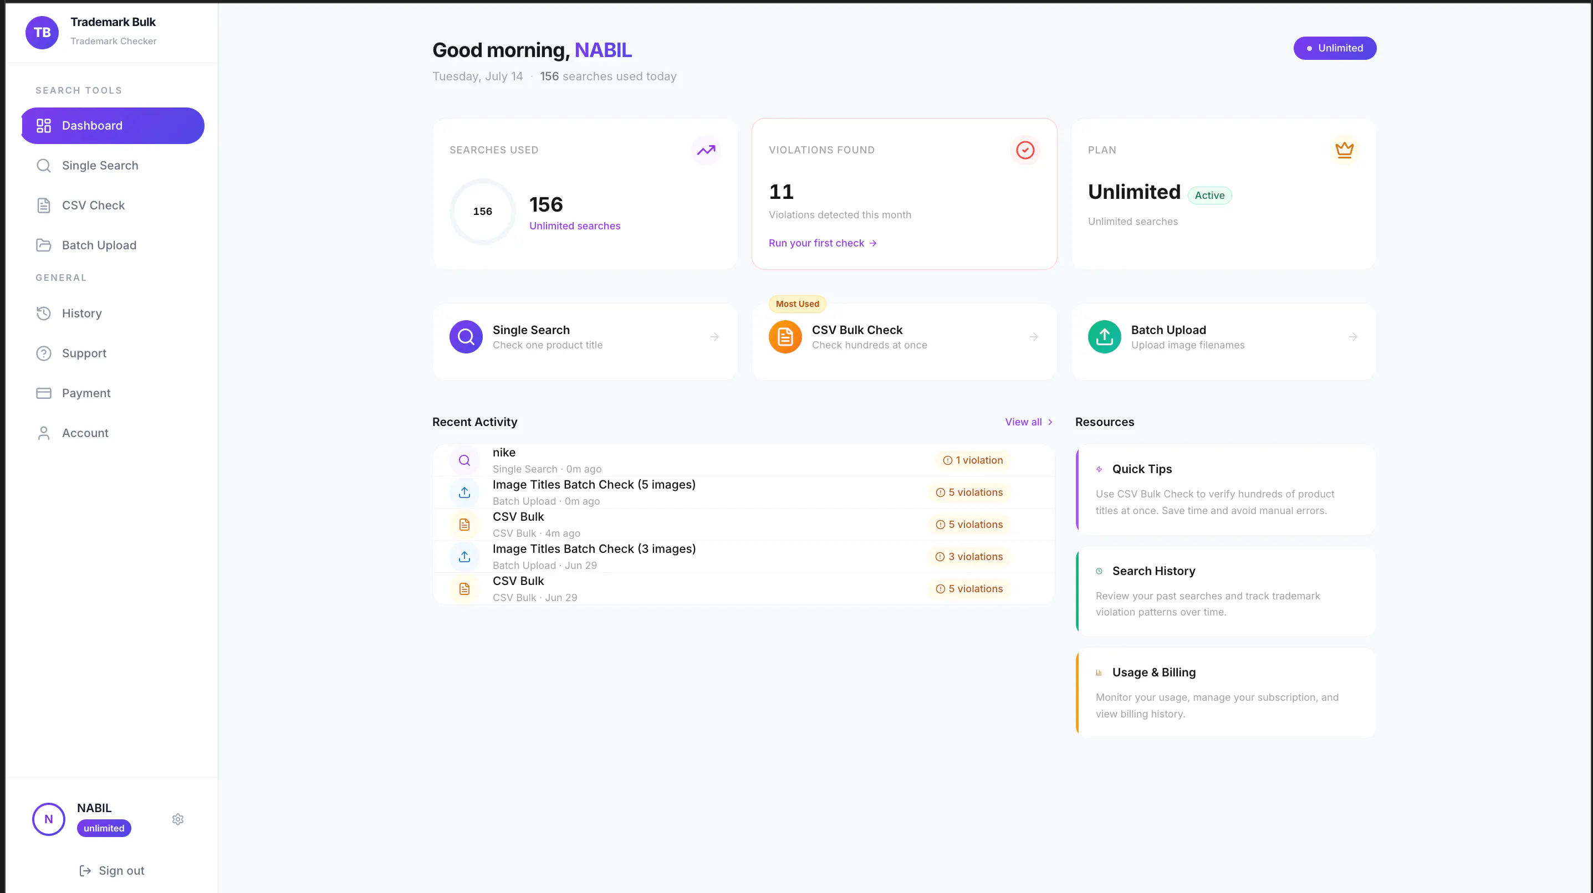Image resolution: width=1593 pixels, height=893 pixels.
Task: Click the Run your first check link
Action: (823, 243)
